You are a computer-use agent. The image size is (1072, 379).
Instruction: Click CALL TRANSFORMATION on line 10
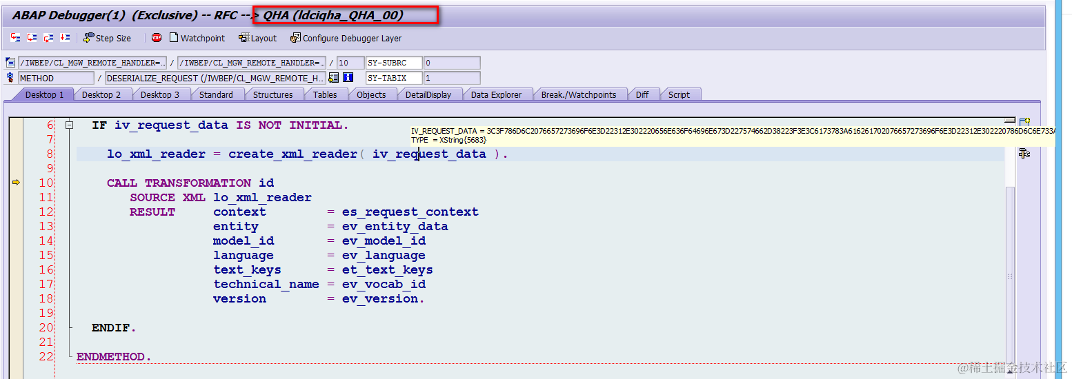coord(179,183)
